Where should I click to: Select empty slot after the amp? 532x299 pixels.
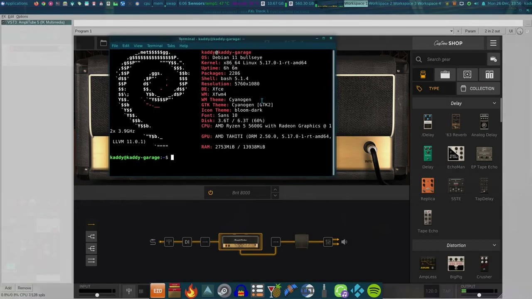click(x=276, y=242)
